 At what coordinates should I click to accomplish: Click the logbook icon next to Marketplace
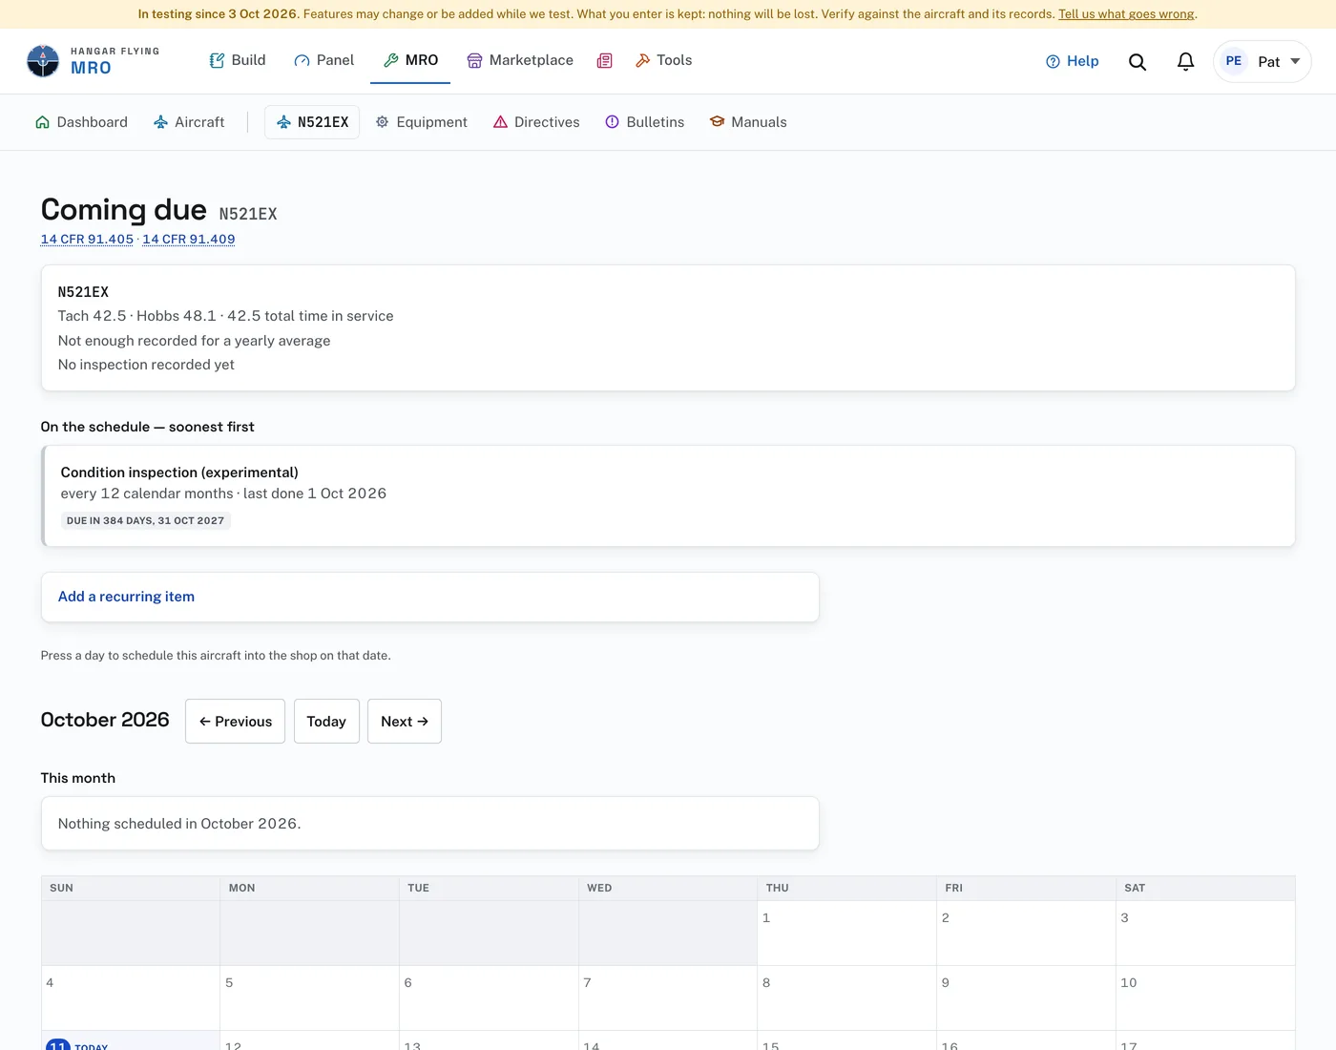tap(605, 60)
